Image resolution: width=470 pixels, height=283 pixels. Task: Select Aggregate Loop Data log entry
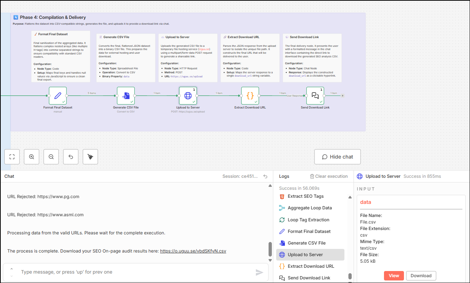coord(310,208)
